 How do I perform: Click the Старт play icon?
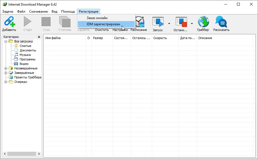pos(28,21)
